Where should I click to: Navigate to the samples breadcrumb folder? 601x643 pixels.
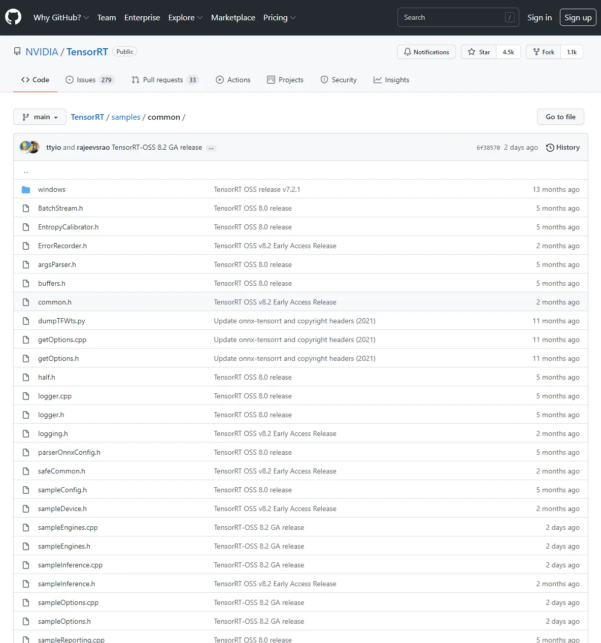click(x=126, y=117)
